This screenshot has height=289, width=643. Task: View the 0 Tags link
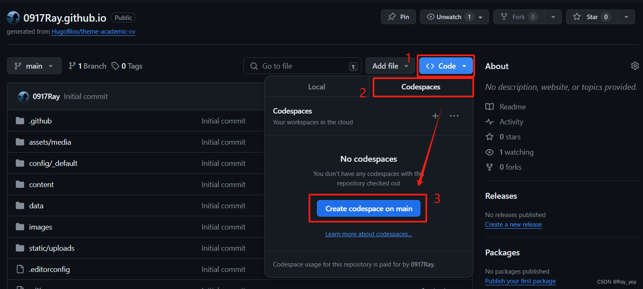tap(127, 66)
